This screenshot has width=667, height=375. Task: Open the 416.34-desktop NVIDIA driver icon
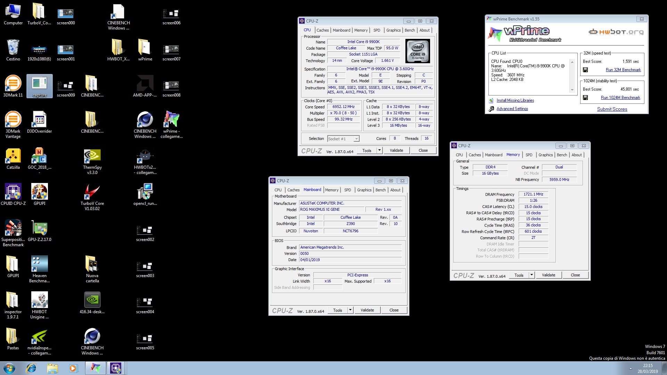[x=92, y=303]
